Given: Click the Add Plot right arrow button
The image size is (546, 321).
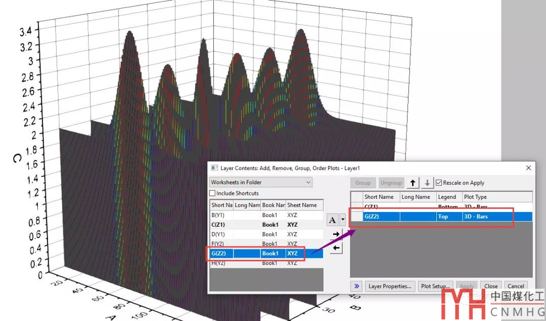Looking at the screenshot, I should tap(336, 234).
